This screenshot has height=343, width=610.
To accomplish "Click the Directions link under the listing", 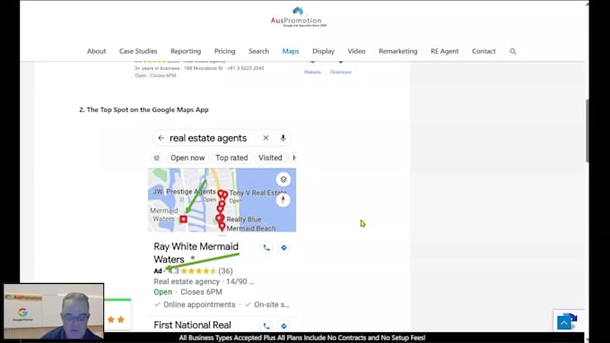I will coord(340,72).
